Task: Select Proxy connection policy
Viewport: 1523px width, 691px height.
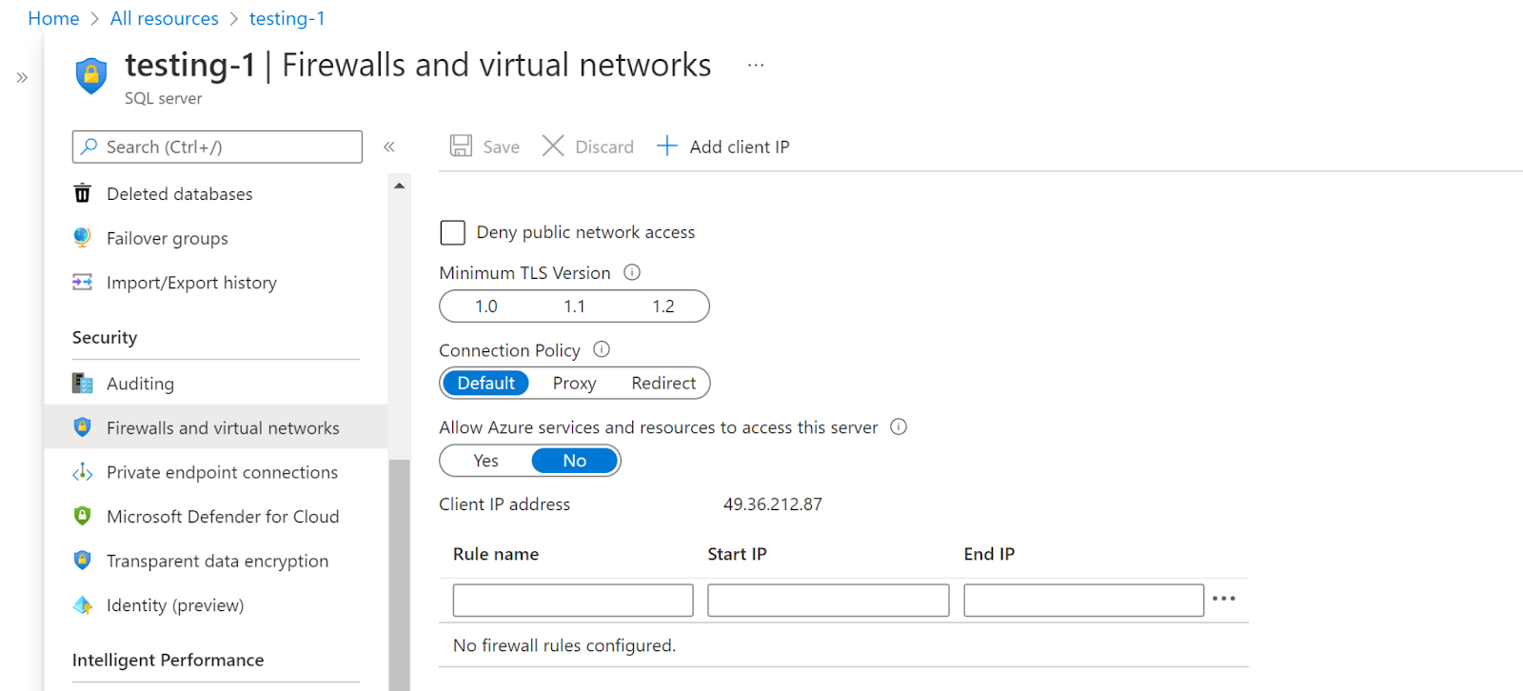Action: pos(574,384)
